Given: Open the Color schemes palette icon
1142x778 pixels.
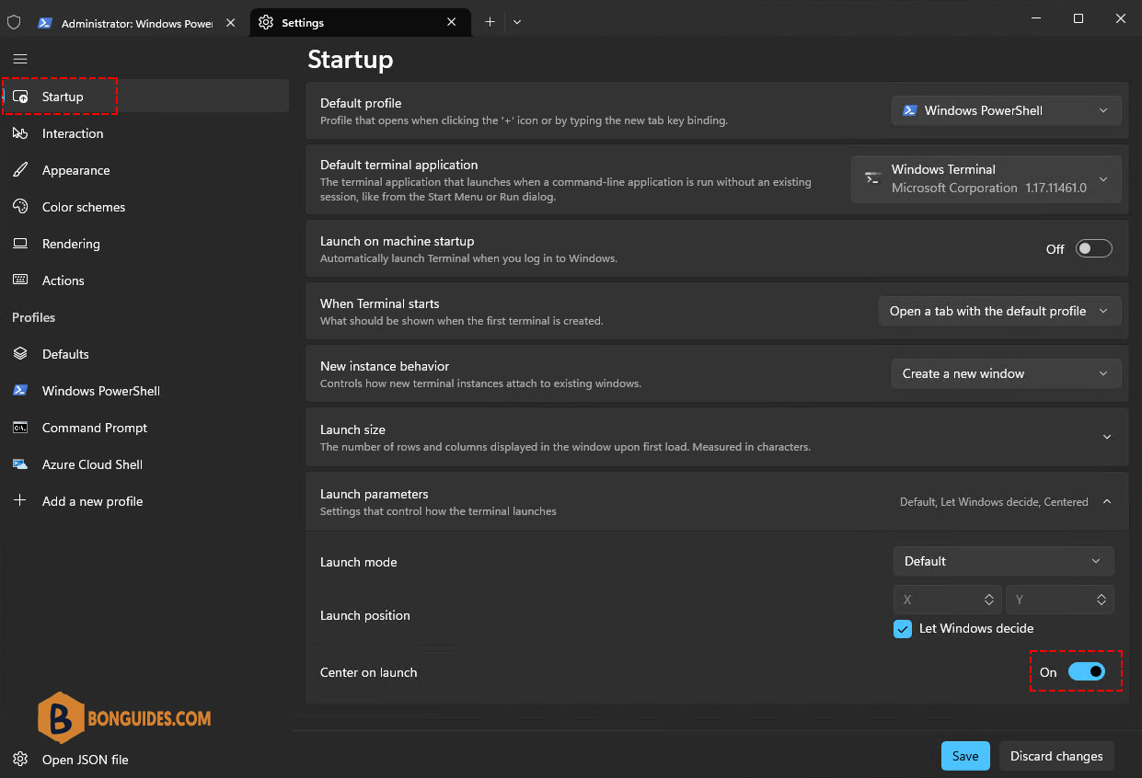Looking at the screenshot, I should (20, 207).
